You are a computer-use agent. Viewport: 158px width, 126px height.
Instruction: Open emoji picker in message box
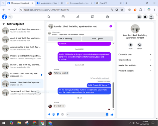tap(107, 114)
